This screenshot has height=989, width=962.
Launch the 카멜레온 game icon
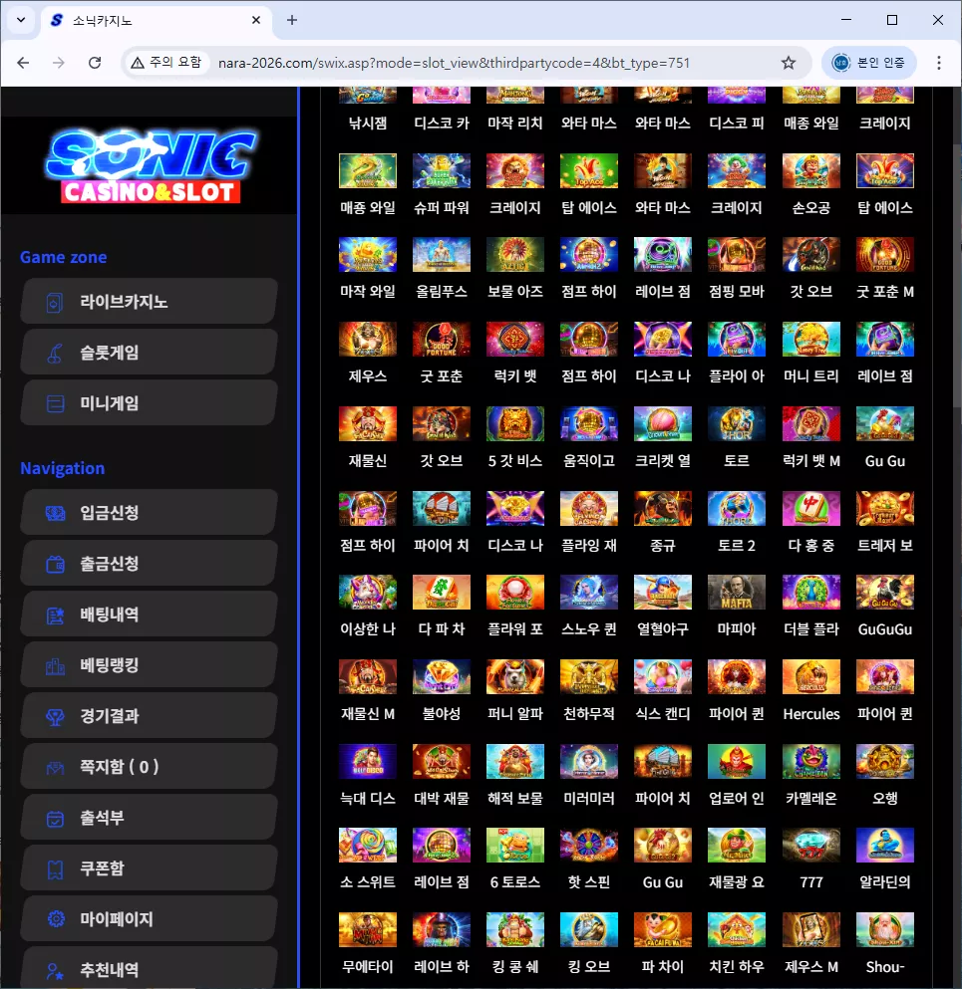point(811,761)
